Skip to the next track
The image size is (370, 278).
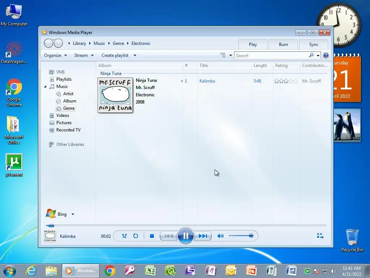pos(203,236)
